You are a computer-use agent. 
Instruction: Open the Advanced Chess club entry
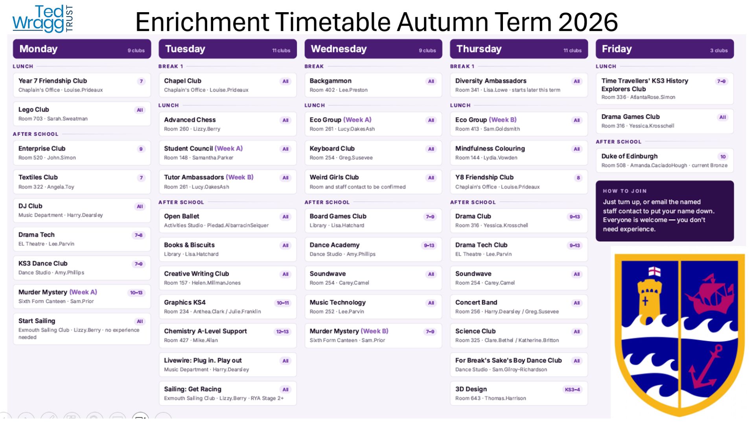[228, 124]
